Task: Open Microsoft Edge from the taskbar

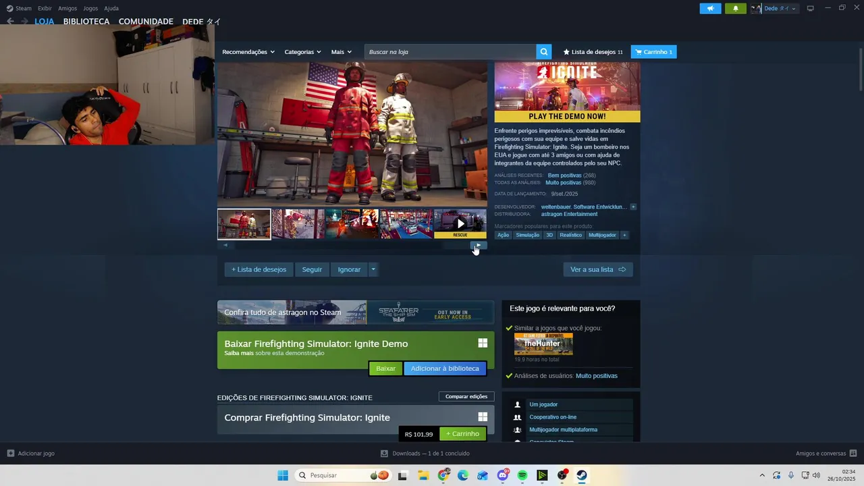Action: (x=463, y=475)
